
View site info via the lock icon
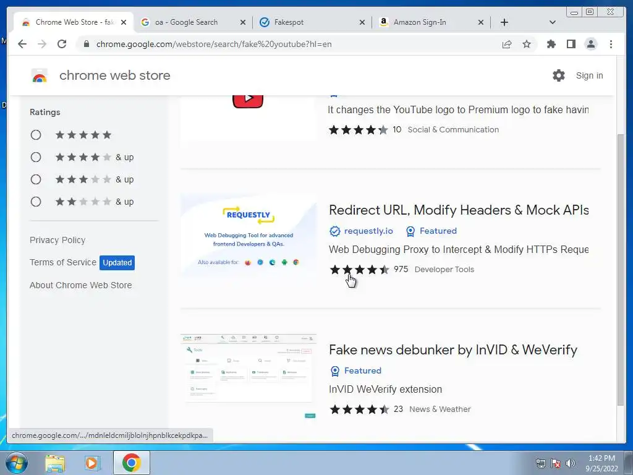(x=86, y=44)
